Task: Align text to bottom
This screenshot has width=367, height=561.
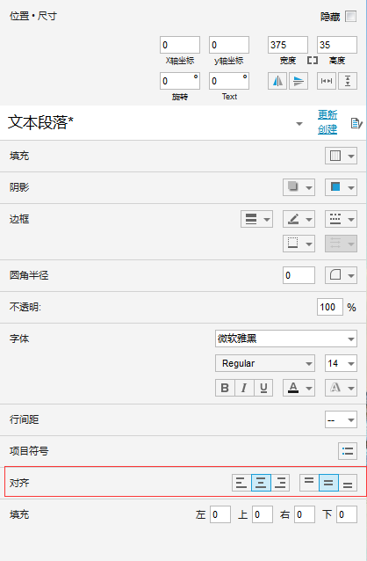Action: tap(348, 483)
